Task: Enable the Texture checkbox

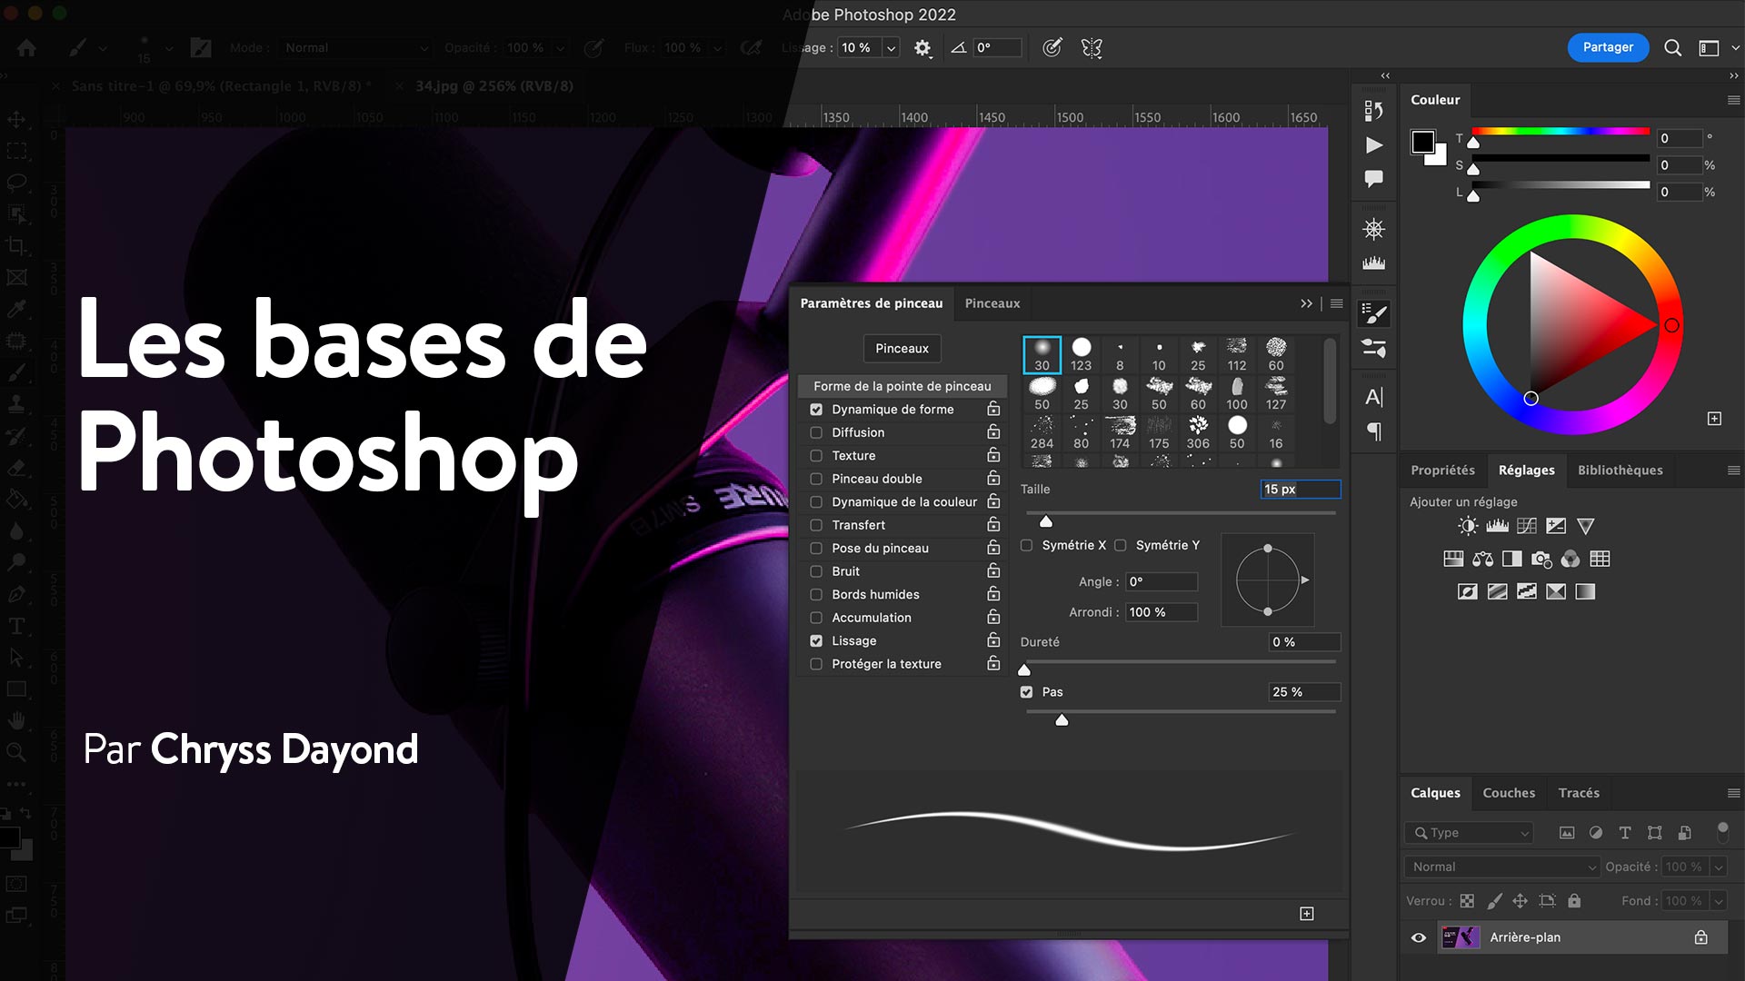Action: (816, 456)
